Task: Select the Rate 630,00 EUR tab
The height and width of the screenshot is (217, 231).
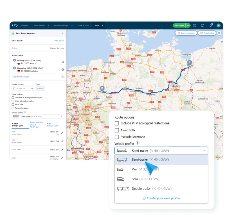Action: coord(53,125)
